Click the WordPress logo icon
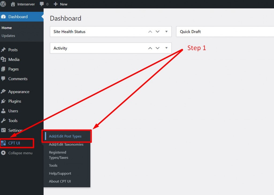274x195 pixels. pos(3,4)
